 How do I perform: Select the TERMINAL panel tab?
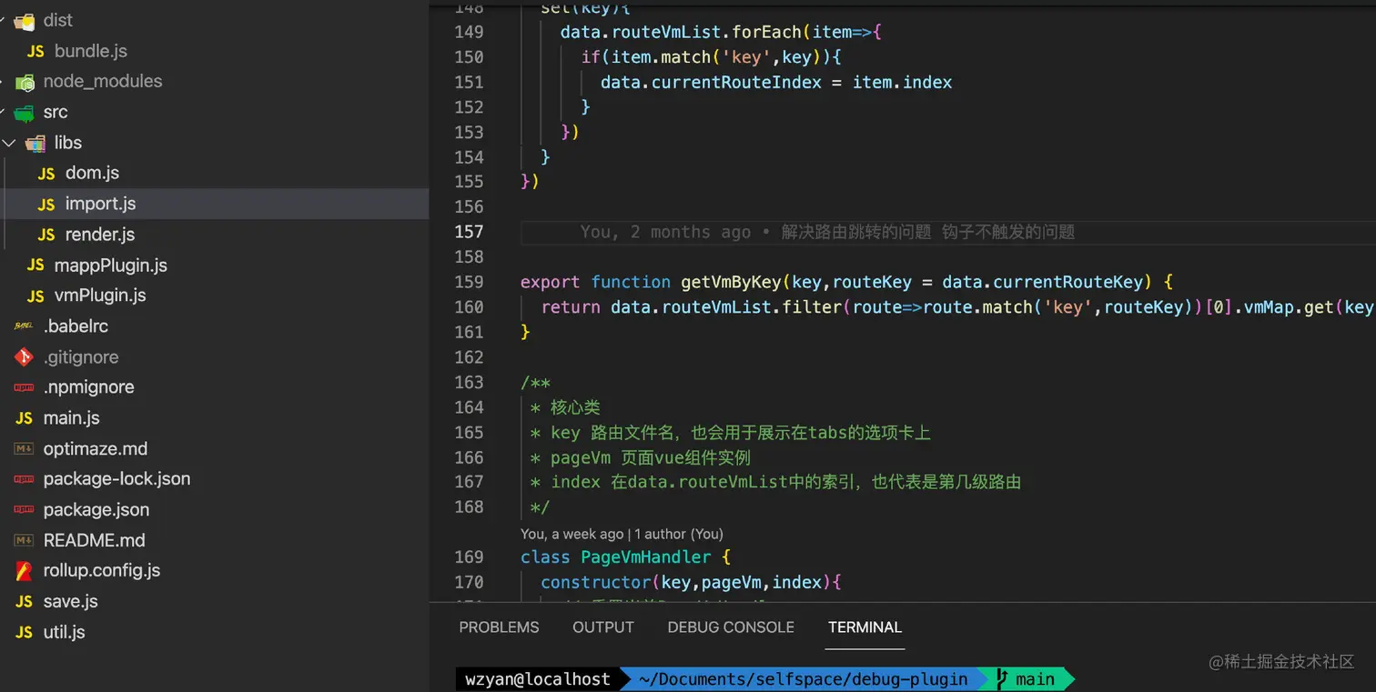pyautogui.click(x=865, y=627)
